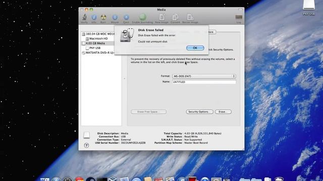The width and height of the screenshot is (323, 181).
Task: Click the Enable Journaling toolbar icon
Action: (142, 17)
